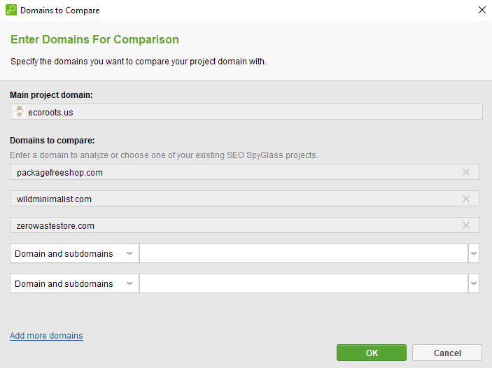Remove wildminimalist.com with its X icon
Screen dimensions: 492x368
(x=466, y=199)
